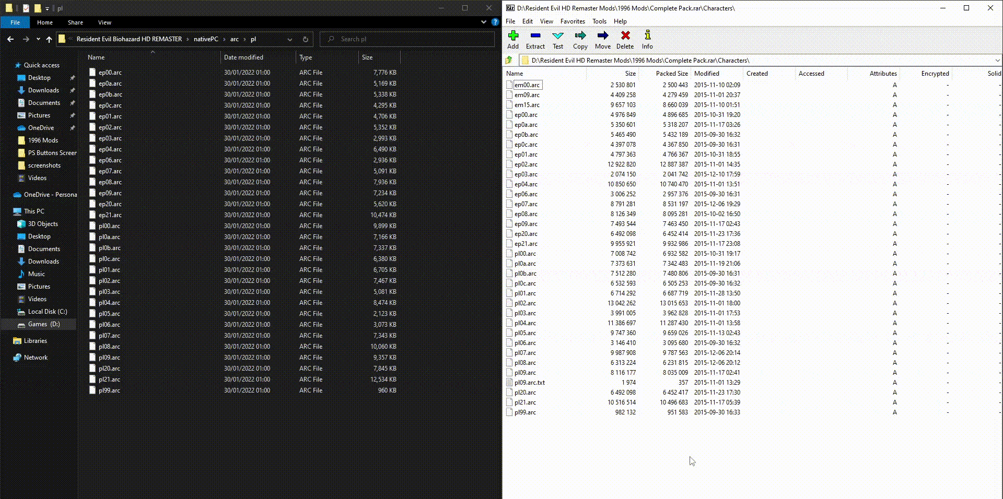Sort by Encrypted column in 7-Zip
This screenshot has height=499, width=1003.
click(x=926, y=74)
